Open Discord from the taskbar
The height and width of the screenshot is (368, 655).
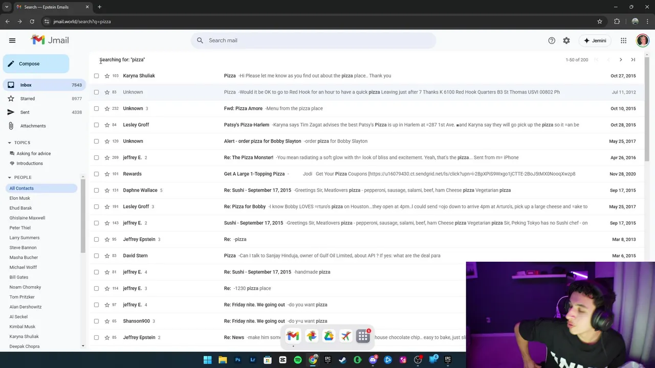click(x=373, y=360)
